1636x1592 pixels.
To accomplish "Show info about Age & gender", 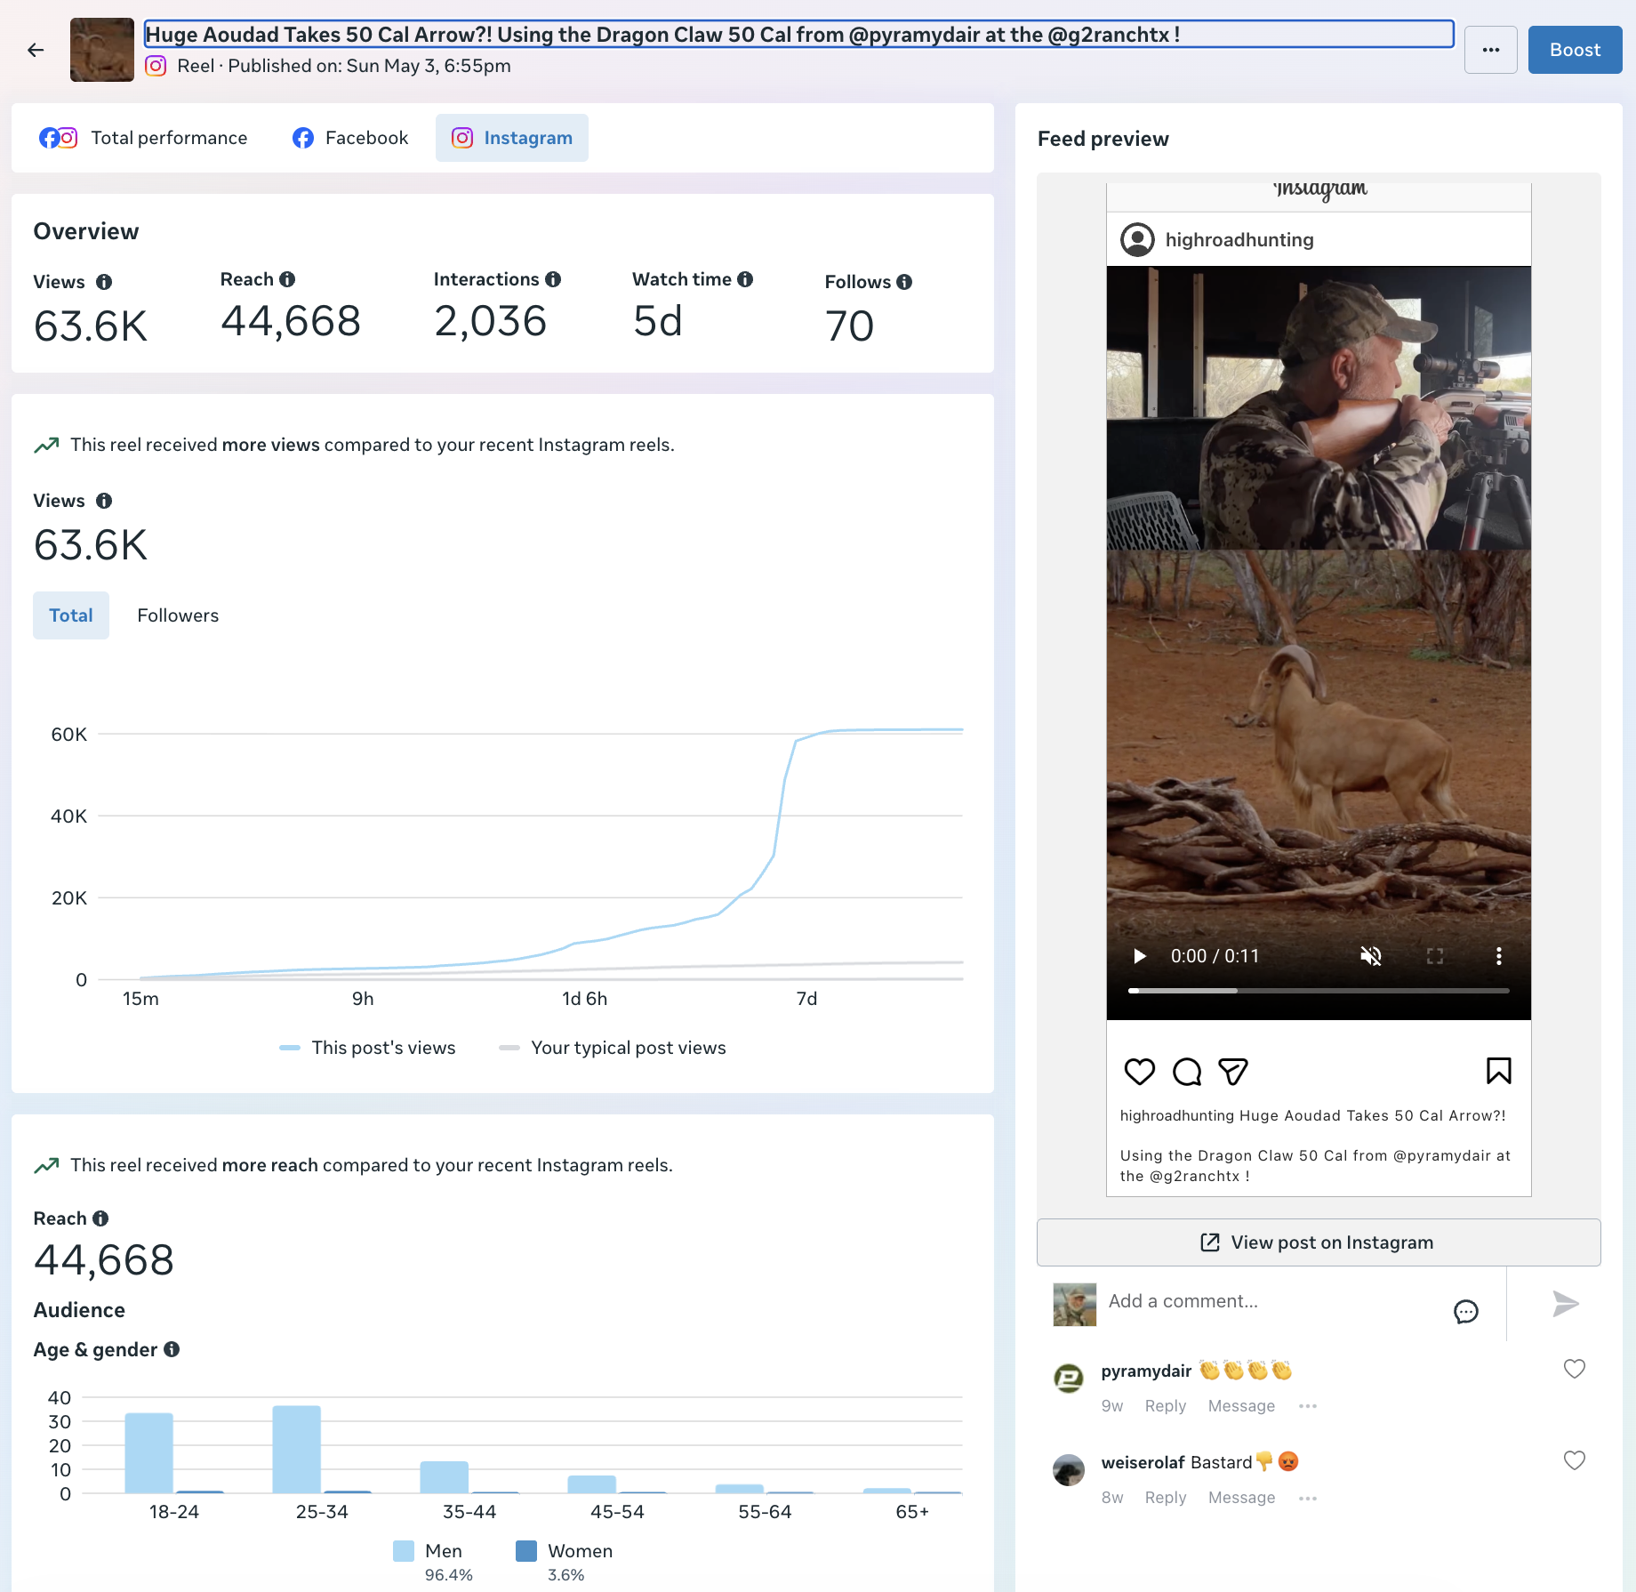I will tap(172, 1349).
